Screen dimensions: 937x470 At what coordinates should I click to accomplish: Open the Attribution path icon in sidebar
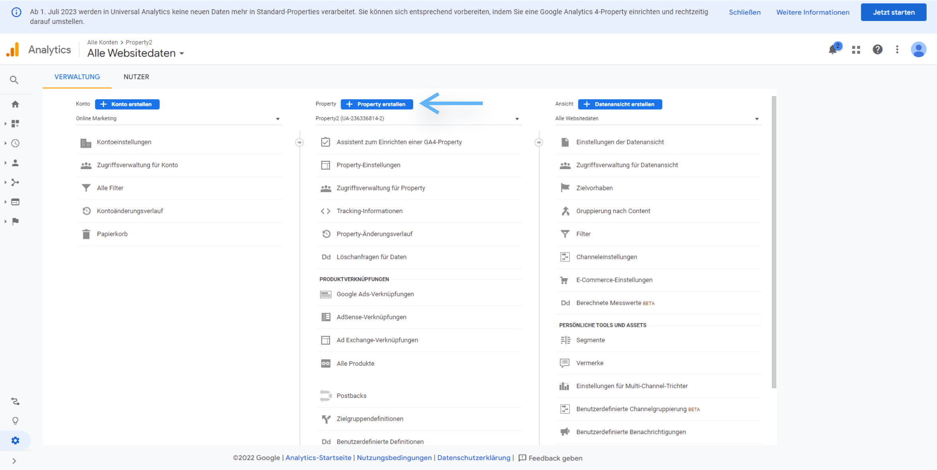tap(15, 401)
